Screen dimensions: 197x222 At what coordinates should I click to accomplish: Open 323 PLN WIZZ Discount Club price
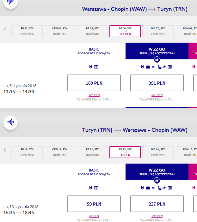[x=157, y=95]
